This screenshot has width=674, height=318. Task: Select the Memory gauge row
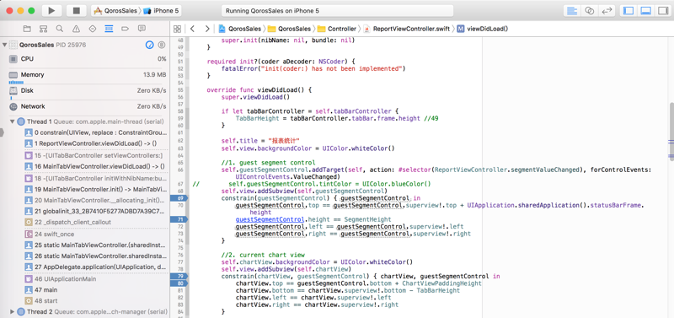pos(85,77)
